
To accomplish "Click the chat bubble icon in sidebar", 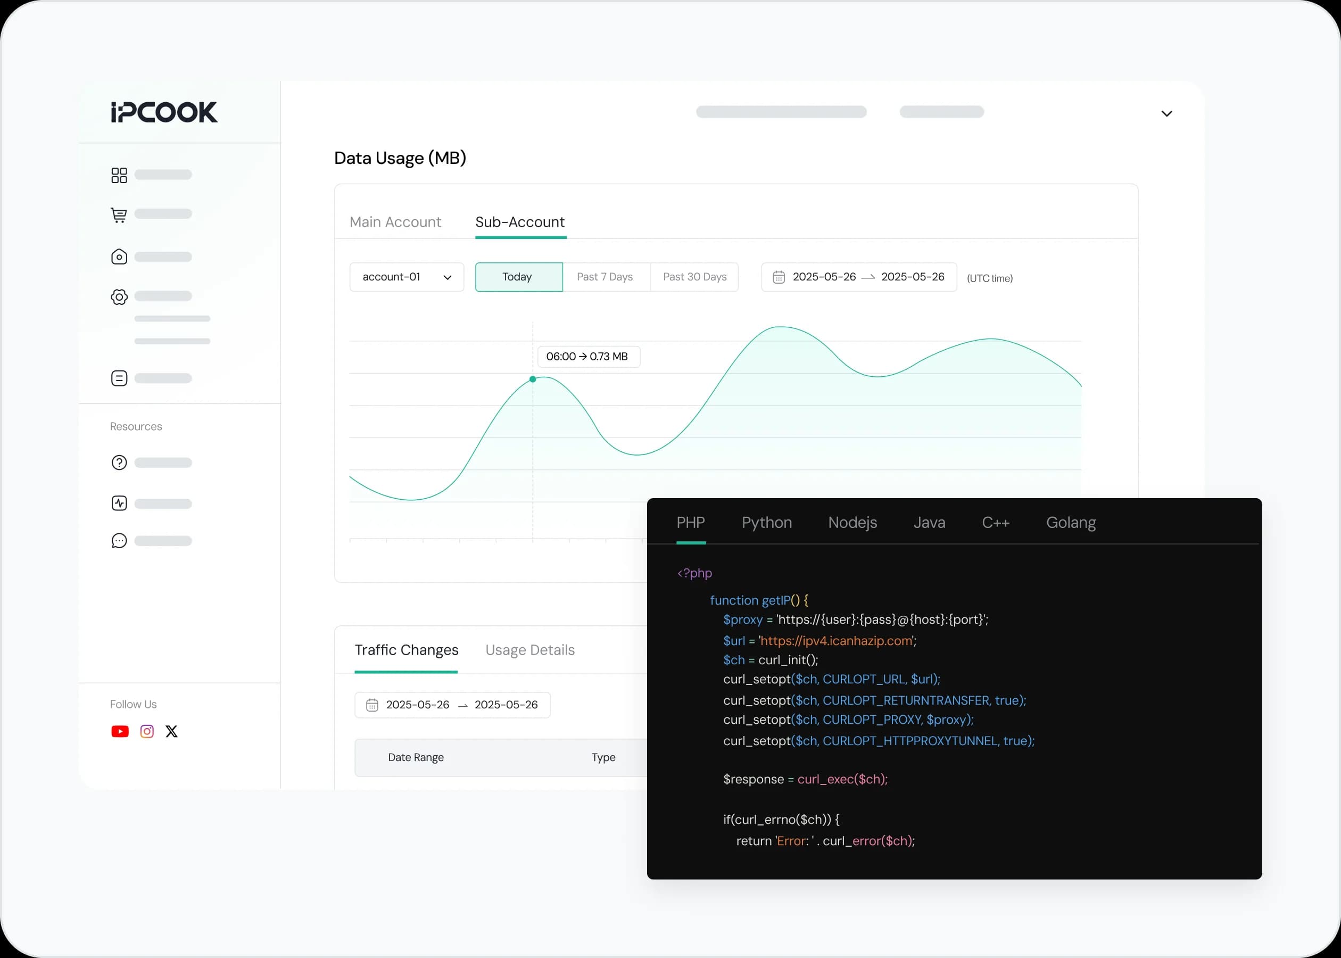I will coord(119,541).
